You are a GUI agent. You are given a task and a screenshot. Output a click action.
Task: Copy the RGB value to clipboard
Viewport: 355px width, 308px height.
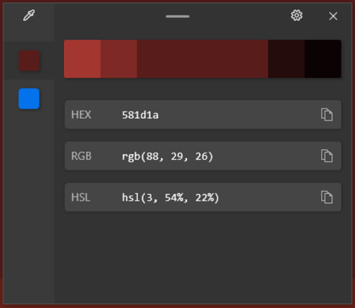point(327,156)
